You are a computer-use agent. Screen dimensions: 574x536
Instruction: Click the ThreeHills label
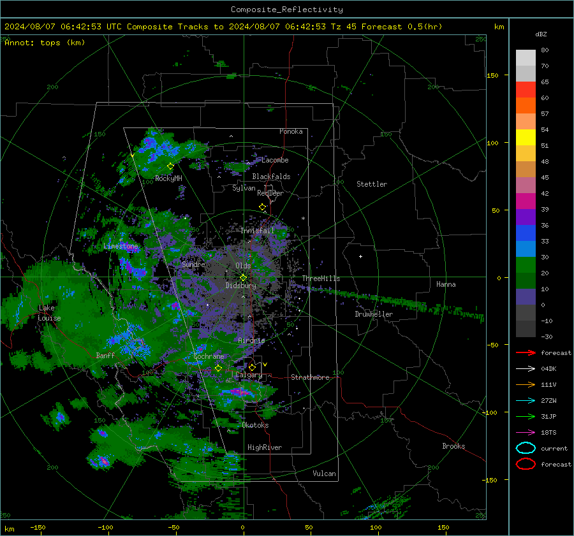(321, 279)
